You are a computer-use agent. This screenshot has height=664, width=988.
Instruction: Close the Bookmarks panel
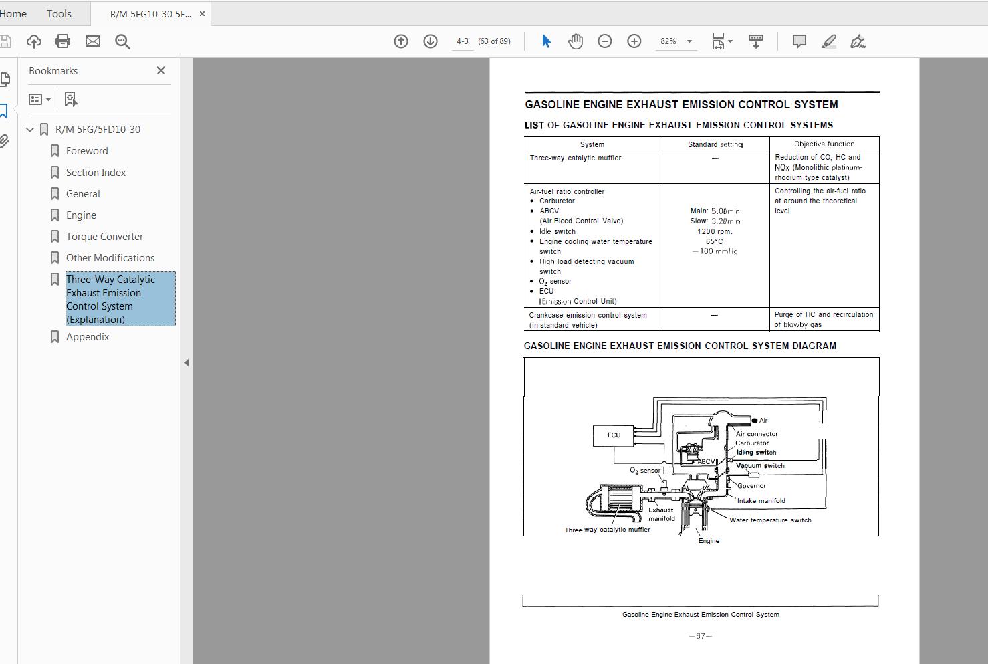[161, 70]
